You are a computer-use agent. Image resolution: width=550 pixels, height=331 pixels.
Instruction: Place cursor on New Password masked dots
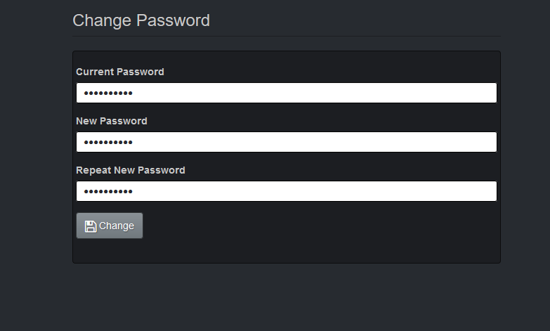(108, 142)
